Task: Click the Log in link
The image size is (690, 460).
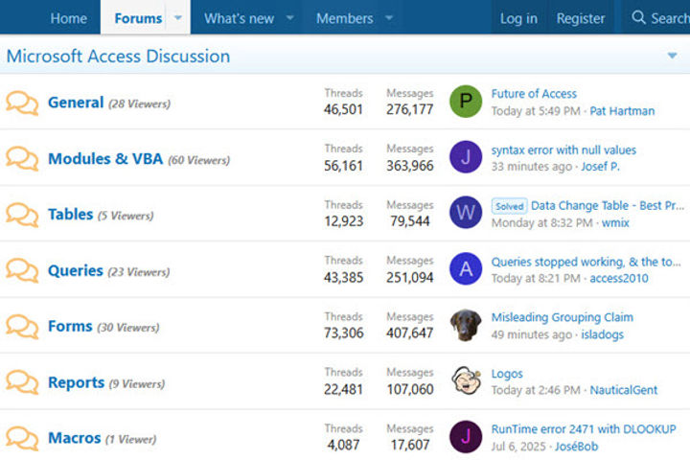Action: [518, 18]
